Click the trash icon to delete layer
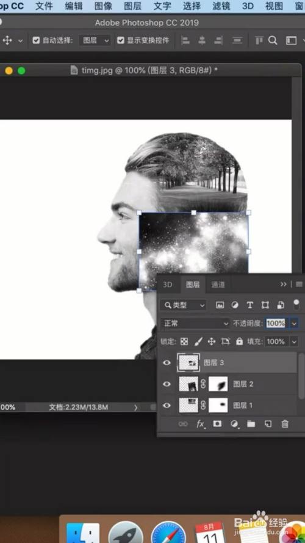305x543 pixels. [x=285, y=424]
